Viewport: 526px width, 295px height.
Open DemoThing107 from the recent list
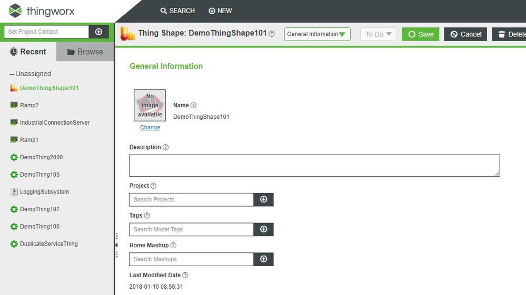point(39,209)
